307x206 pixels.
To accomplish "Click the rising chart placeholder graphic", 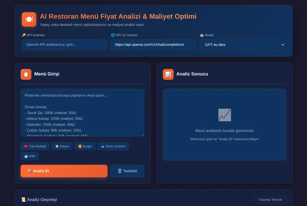I will click(x=225, y=115).
